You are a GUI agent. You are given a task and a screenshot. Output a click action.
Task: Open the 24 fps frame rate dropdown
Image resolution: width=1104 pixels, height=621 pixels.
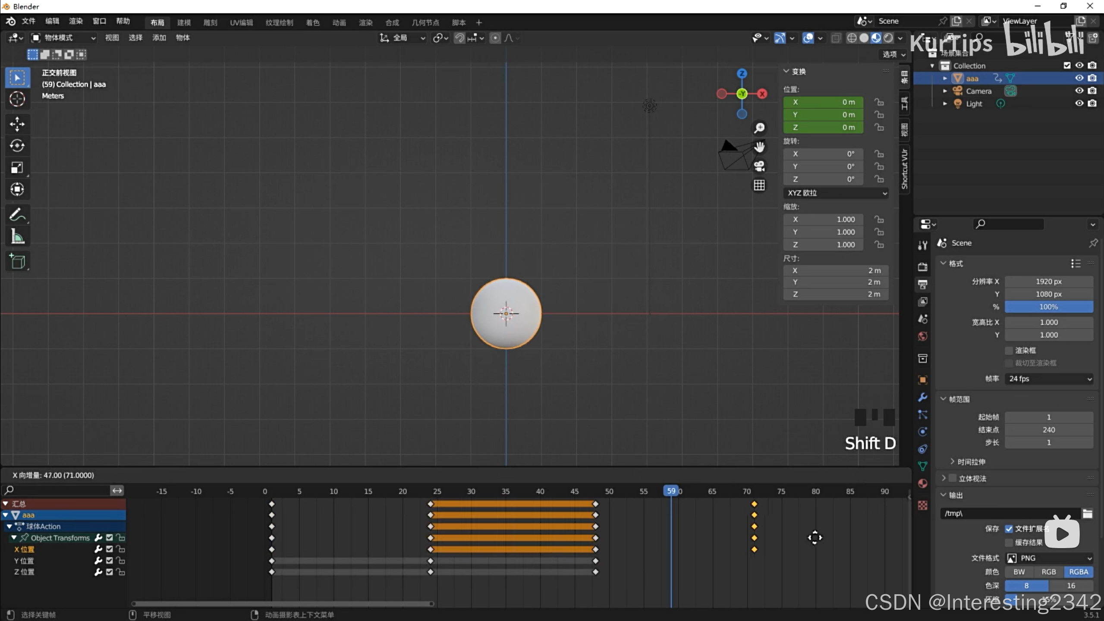[1049, 379]
